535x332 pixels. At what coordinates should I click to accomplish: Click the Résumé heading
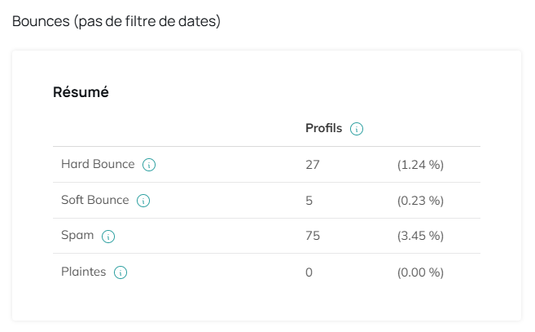point(81,92)
